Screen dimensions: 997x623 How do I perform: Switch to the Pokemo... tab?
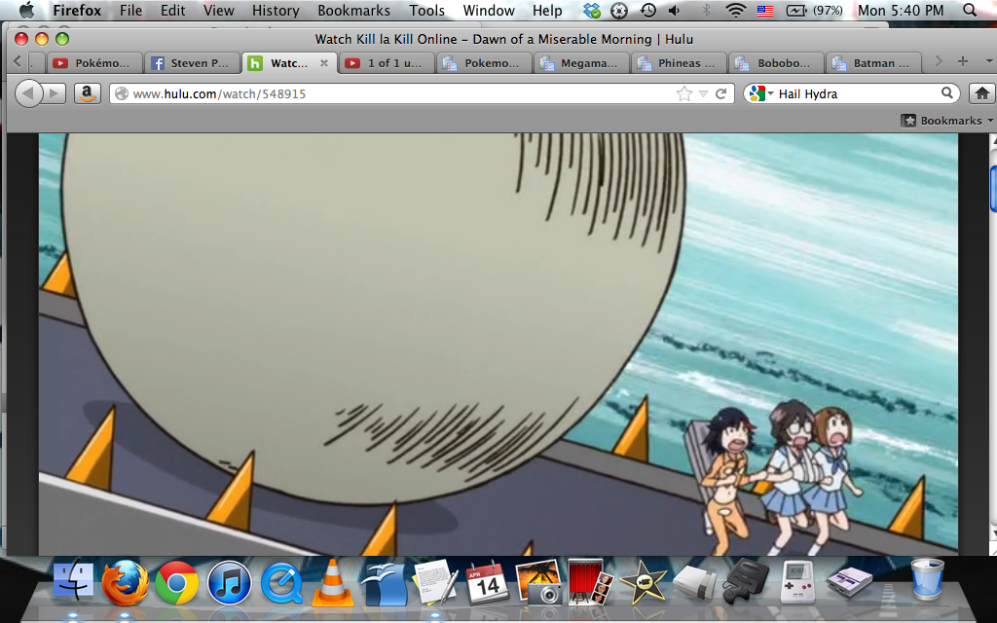click(485, 63)
